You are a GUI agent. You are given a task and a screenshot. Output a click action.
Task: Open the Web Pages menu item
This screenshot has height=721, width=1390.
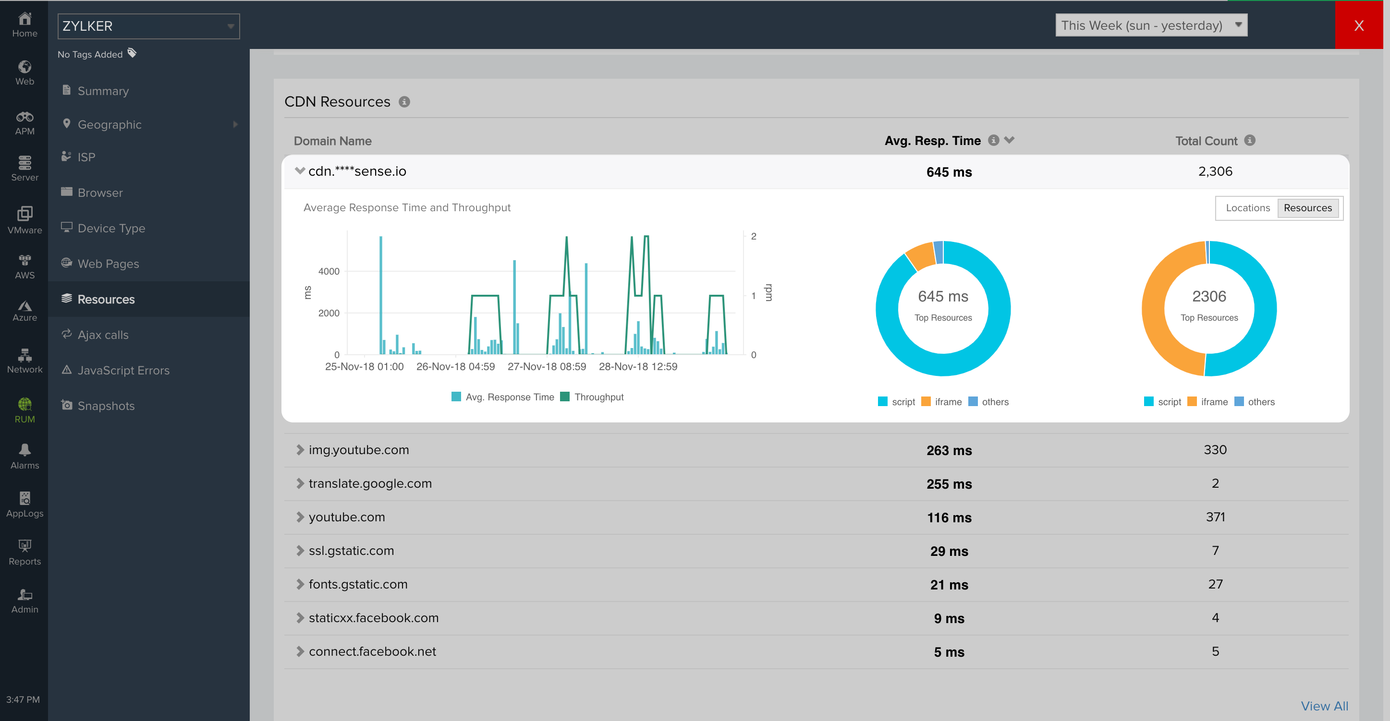(x=108, y=264)
